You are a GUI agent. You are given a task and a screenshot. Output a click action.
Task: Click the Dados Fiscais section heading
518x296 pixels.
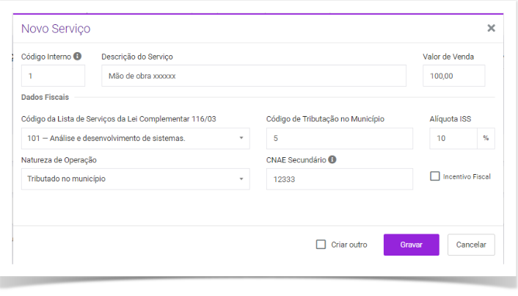click(x=45, y=96)
